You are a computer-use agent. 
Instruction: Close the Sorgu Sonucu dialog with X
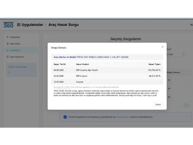pos(162,47)
